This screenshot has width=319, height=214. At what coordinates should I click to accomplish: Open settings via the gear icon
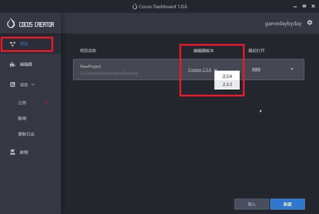coord(310,22)
